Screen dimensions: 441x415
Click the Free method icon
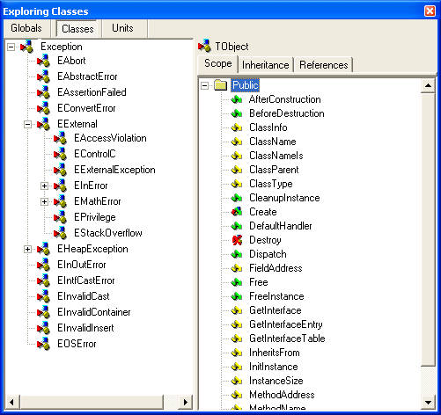point(237,282)
